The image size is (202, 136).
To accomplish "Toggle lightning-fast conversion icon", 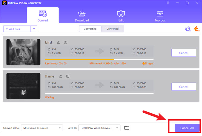I will (x=197, y=29).
